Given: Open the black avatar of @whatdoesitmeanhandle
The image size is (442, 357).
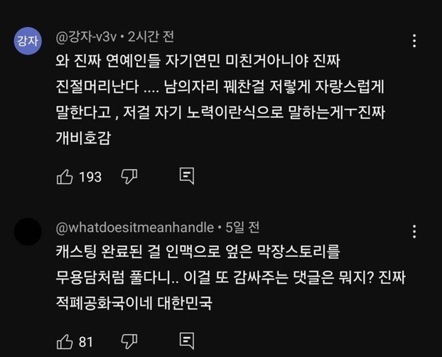Looking at the screenshot, I should point(28,231).
